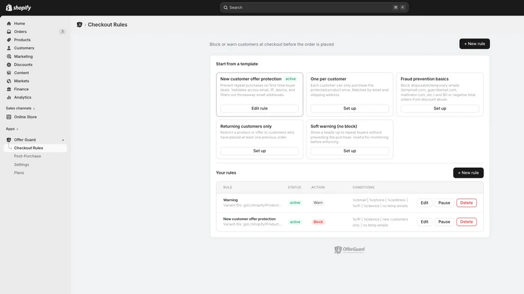Click New rule button beside Your rules

468,172
